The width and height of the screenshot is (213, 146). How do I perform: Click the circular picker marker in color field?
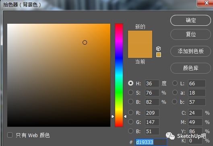pos(85,43)
